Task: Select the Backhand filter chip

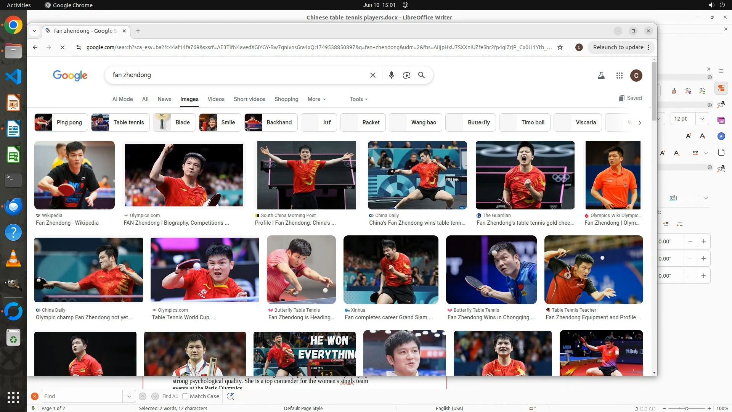Action: pos(279,122)
